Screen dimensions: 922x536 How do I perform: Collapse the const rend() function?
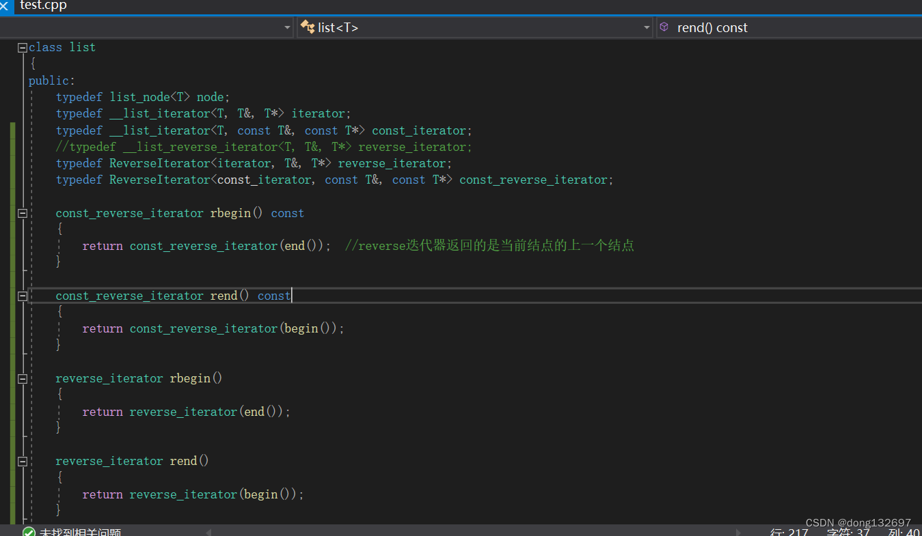(23, 296)
